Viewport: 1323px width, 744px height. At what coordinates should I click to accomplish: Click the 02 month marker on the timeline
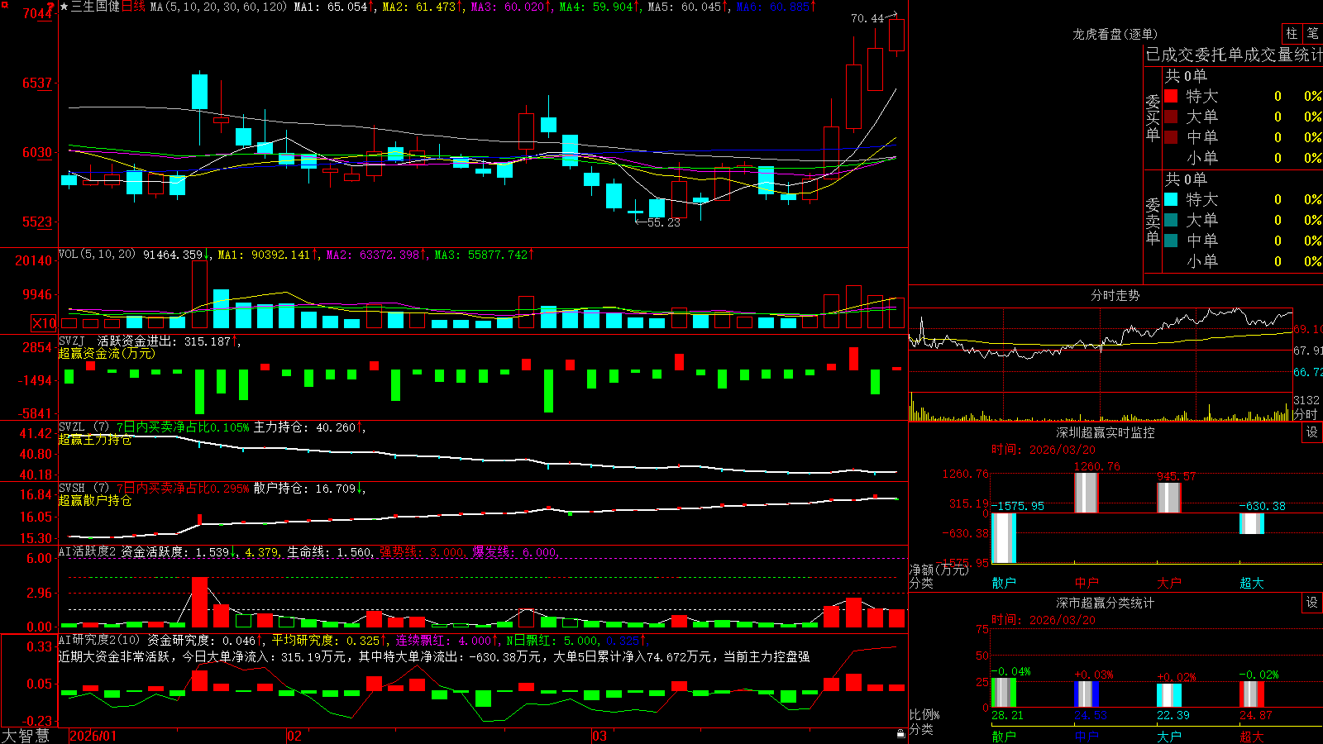tap(294, 736)
